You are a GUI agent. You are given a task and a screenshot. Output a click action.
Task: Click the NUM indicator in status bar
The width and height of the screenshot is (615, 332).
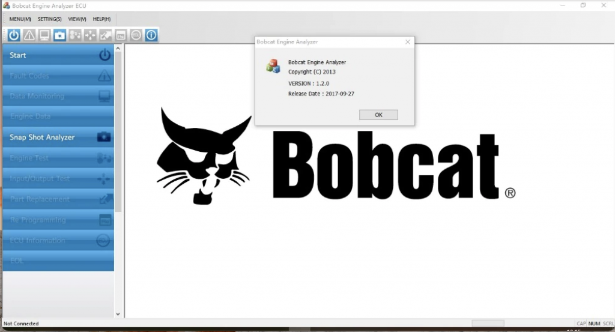click(x=594, y=324)
